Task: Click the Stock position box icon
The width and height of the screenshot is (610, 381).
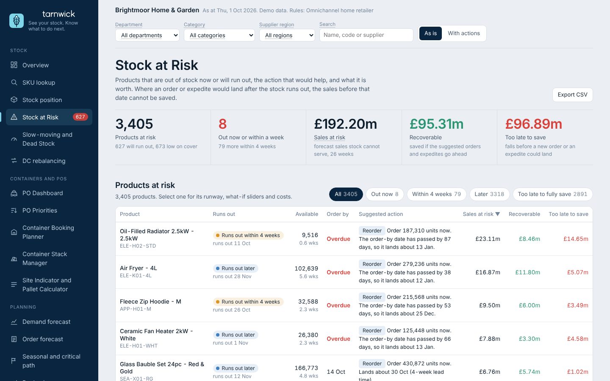Action: coord(14,100)
